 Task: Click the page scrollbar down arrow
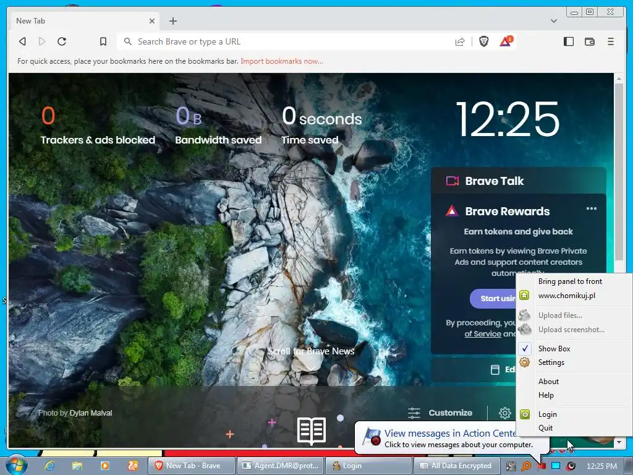tap(619, 442)
